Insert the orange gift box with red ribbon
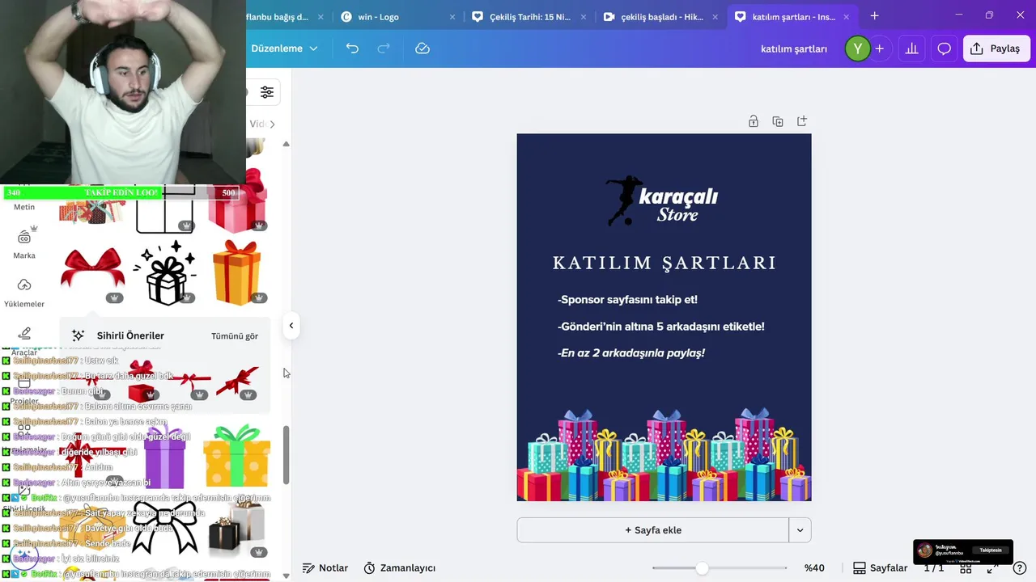Viewport: 1036px width, 582px height. (x=237, y=272)
